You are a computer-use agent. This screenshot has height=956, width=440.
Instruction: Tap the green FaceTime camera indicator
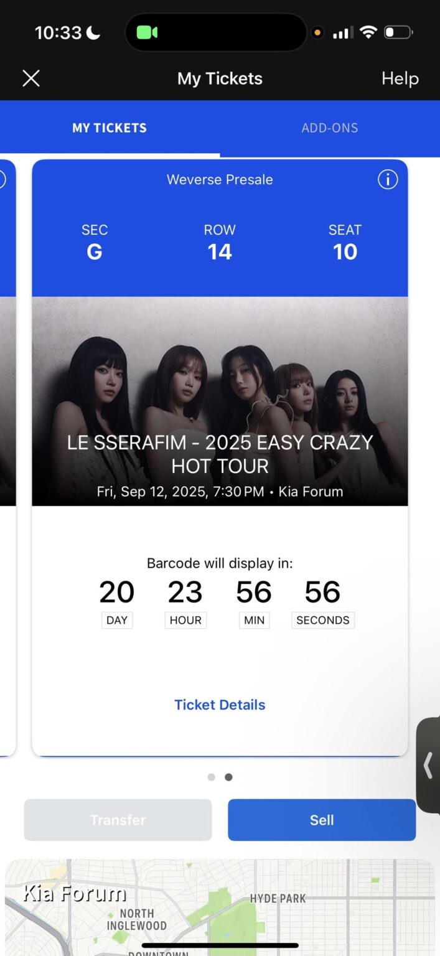(x=147, y=32)
